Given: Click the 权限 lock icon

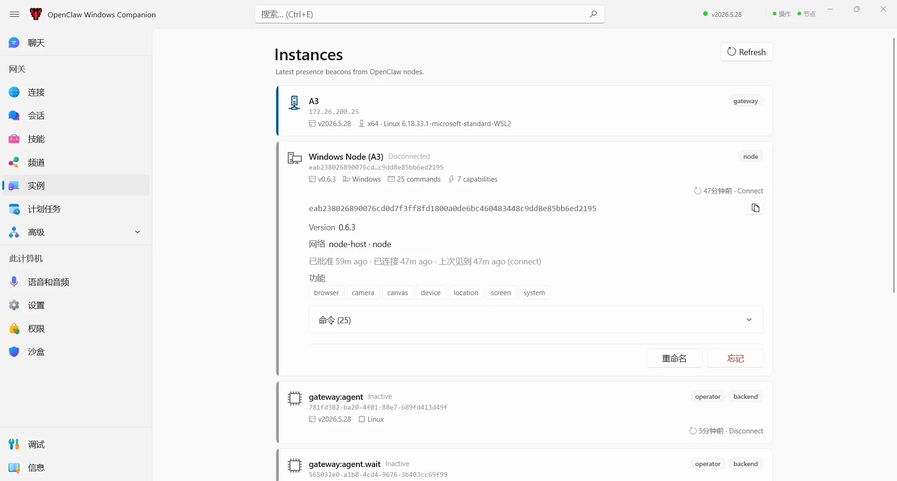Looking at the screenshot, I should [14, 329].
